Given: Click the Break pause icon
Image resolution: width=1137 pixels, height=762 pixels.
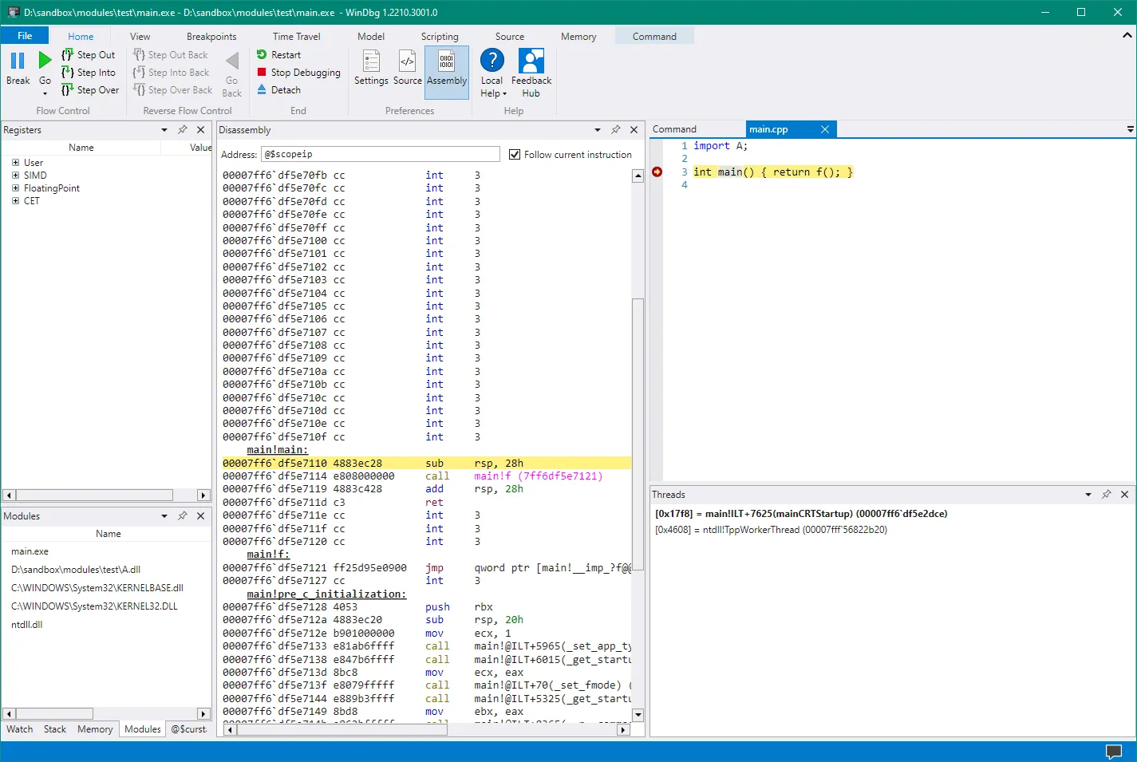Looking at the screenshot, I should point(18,61).
